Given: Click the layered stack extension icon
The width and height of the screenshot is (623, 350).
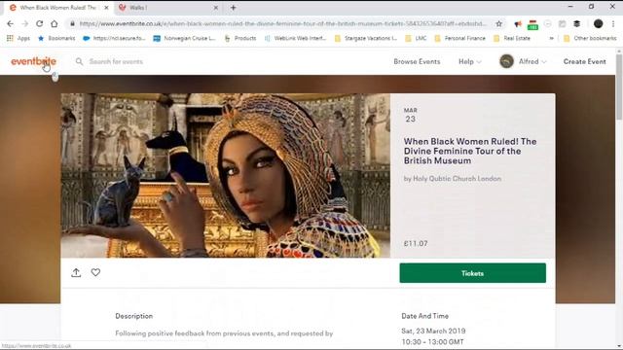Looking at the screenshot, I should (576, 24).
